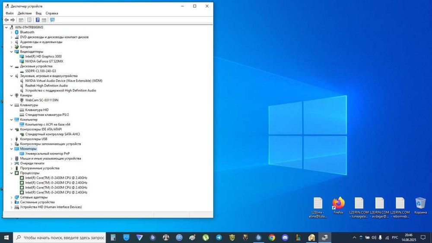This screenshot has width=432, height=243.
Task: Click the Контроллеры IDE ATA/ATAPI icon
Action: pyautogui.click(x=16, y=129)
